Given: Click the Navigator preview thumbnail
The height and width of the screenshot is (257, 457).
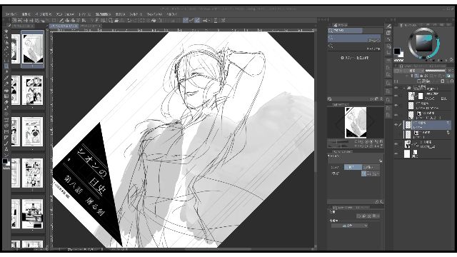Looking at the screenshot, I should pyautogui.click(x=356, y=122).
